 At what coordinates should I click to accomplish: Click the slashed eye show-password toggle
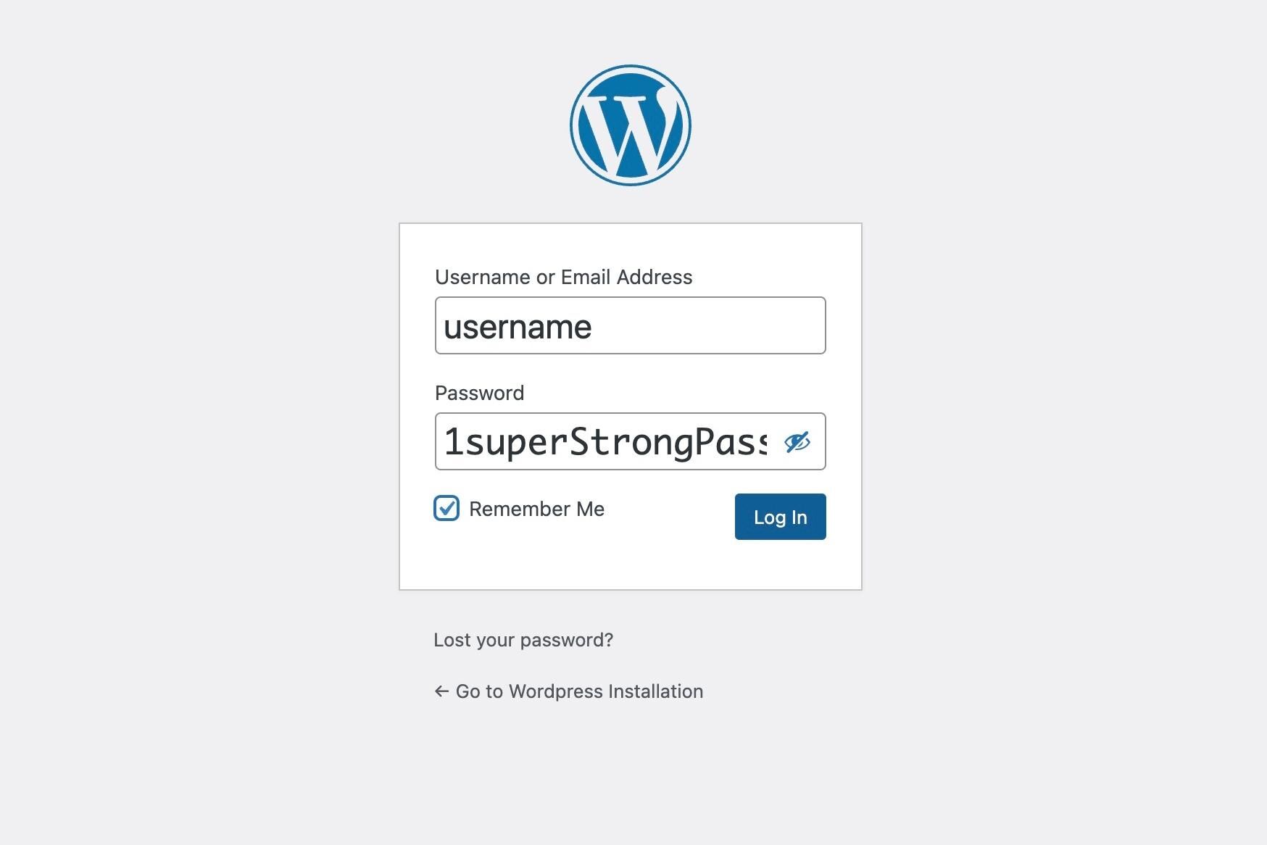coord(797,441)
